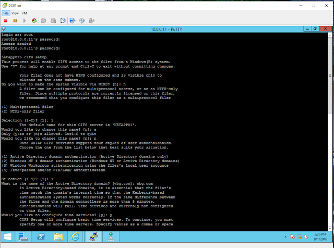Screen dimensions: 334x248
Task: Click the PuTTY taskbar button
Action: [93, 237]
